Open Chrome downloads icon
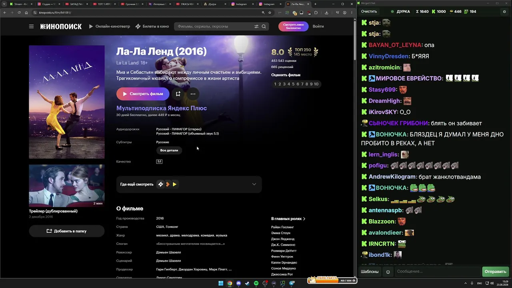 click(326, 12)
